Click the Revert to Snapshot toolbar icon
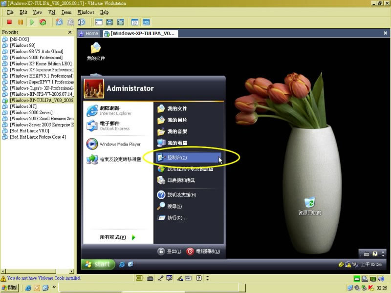Screen dimensions: 391x293 (x=70, y=22)
